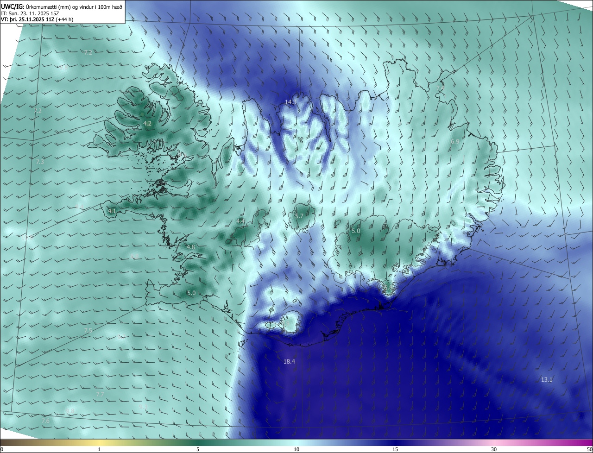Viewport: 593px width, 453px height.
Task: Click the 50 tick label on the color scale
Action: coord(589,450)
